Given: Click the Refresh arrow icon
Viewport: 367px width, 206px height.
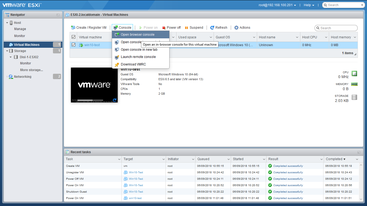Looking at the screenshot, I should click(x=212, y=28).
